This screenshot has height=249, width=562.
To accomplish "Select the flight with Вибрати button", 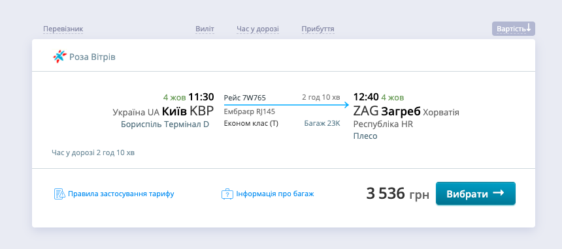I will [x=475, y=194].
